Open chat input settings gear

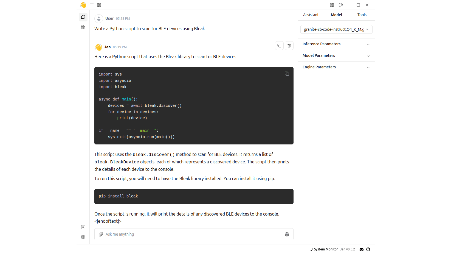coord(287,234)
